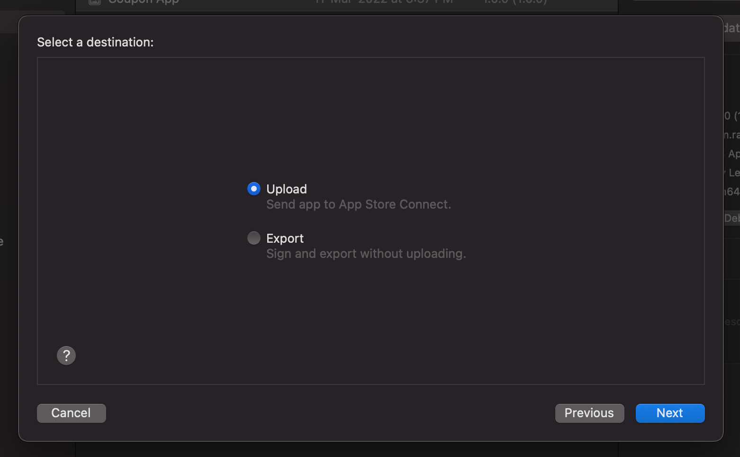The image size is (740, 457).
Task: Click 'Send app to App Store Connect' description
Action: point(359,204)
